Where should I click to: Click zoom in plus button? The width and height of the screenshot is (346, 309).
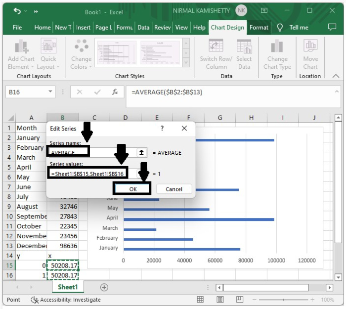pyautogui.click(x=312, y=300)
